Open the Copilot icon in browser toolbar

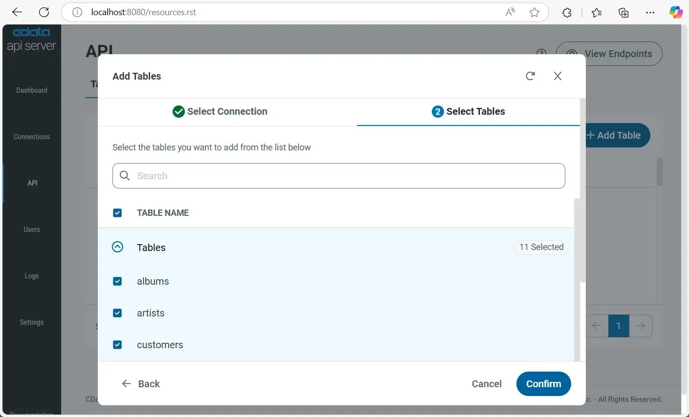[676, 13]
